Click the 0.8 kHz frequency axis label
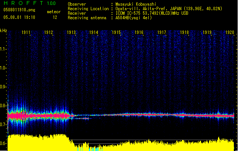This screenshot has height=151, width=238. [x=3, y=106]
